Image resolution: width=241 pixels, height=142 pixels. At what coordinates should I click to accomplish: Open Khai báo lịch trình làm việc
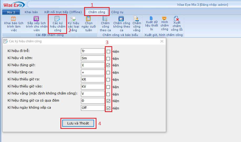click(x=14, y=24)
